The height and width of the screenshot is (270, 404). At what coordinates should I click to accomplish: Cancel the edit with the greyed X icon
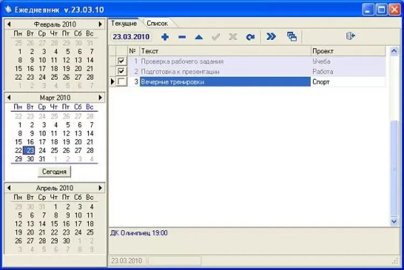(233, 37)
